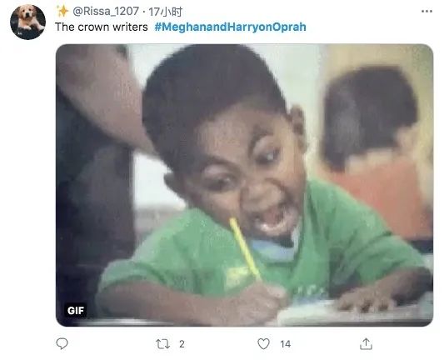
Task: Retweet this post using the arrows icon
Action: [162, 344]
